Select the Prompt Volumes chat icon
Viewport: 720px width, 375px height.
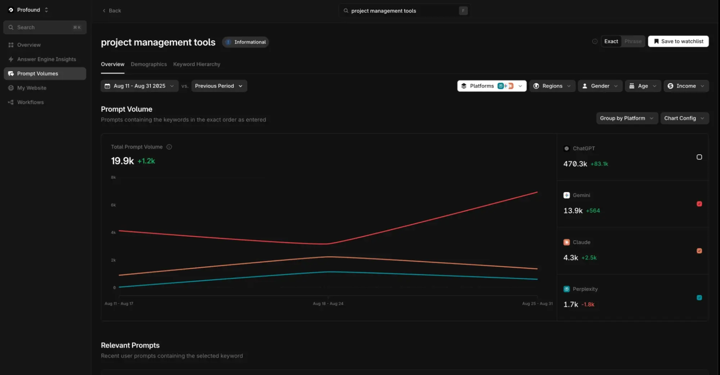11,74
